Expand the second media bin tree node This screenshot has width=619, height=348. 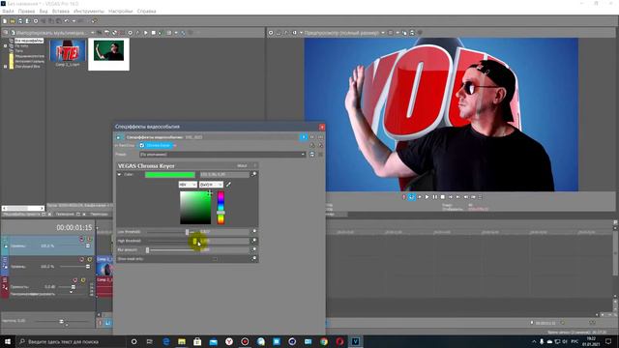(x=5, y=45)
